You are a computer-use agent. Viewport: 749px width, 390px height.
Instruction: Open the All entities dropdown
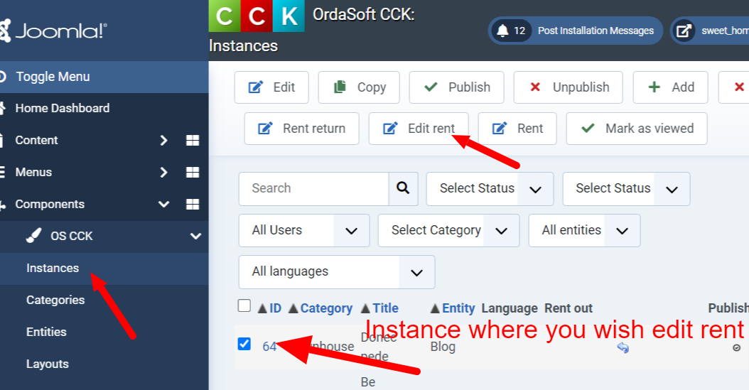584,231
